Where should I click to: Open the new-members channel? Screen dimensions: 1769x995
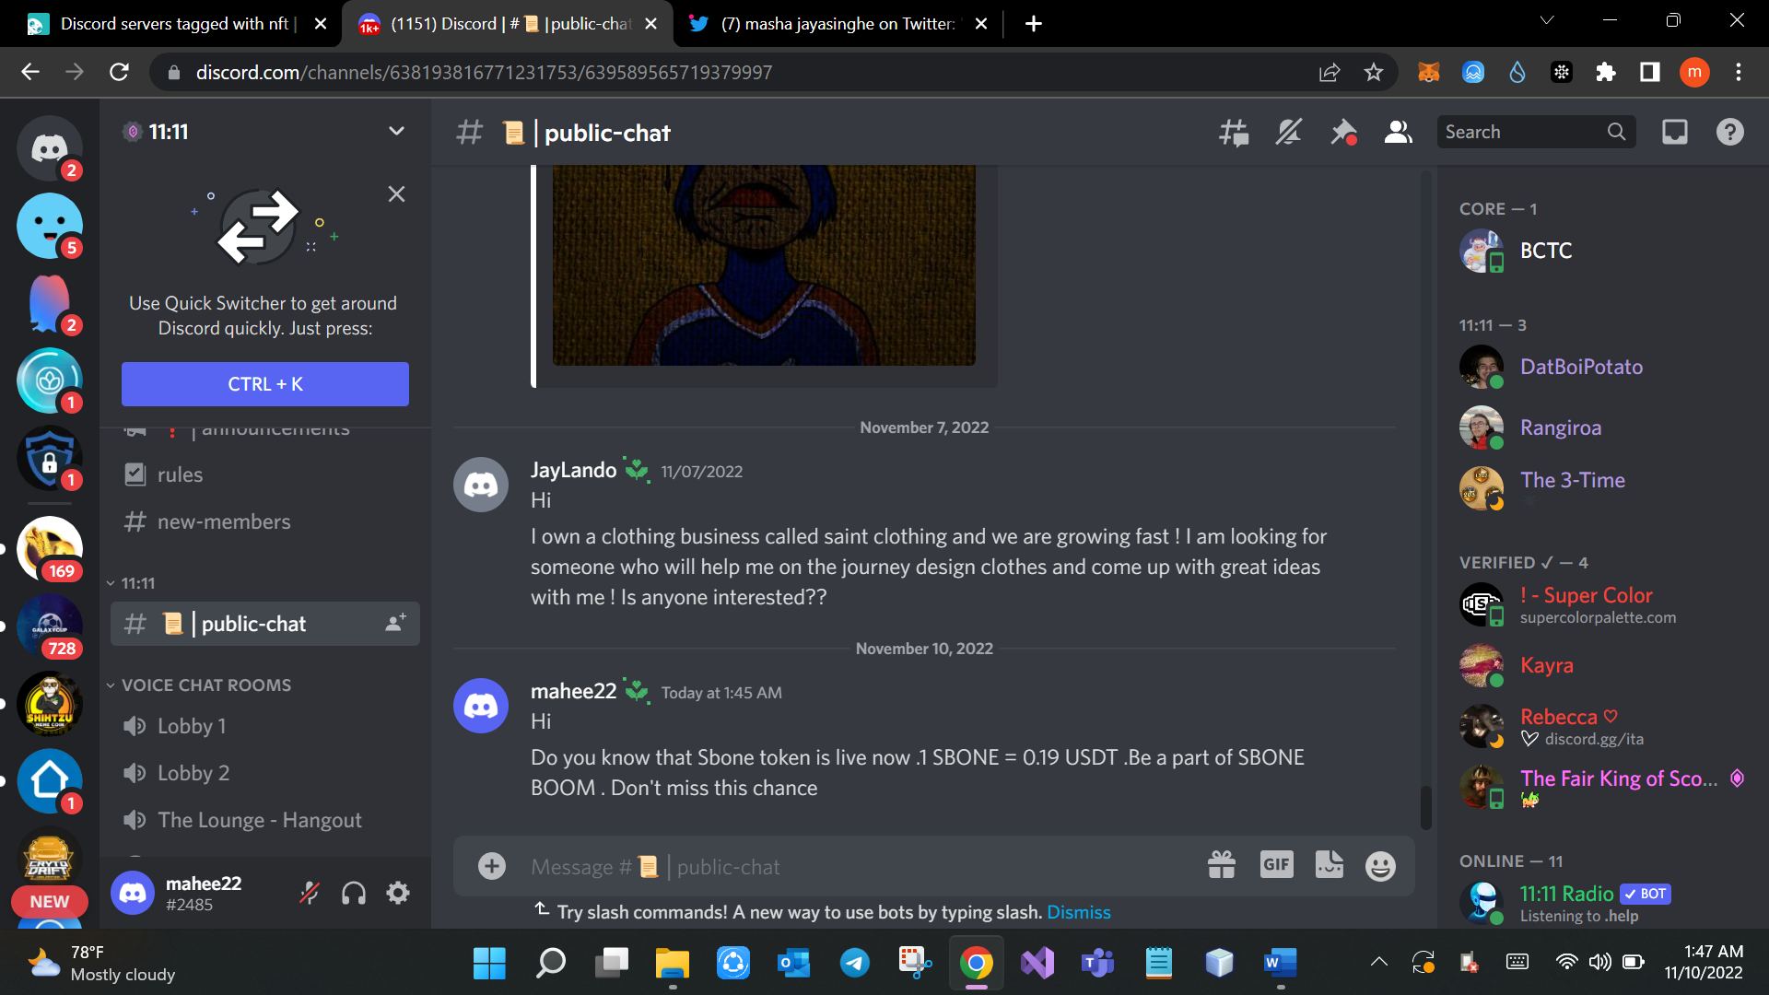pos(265,521)
